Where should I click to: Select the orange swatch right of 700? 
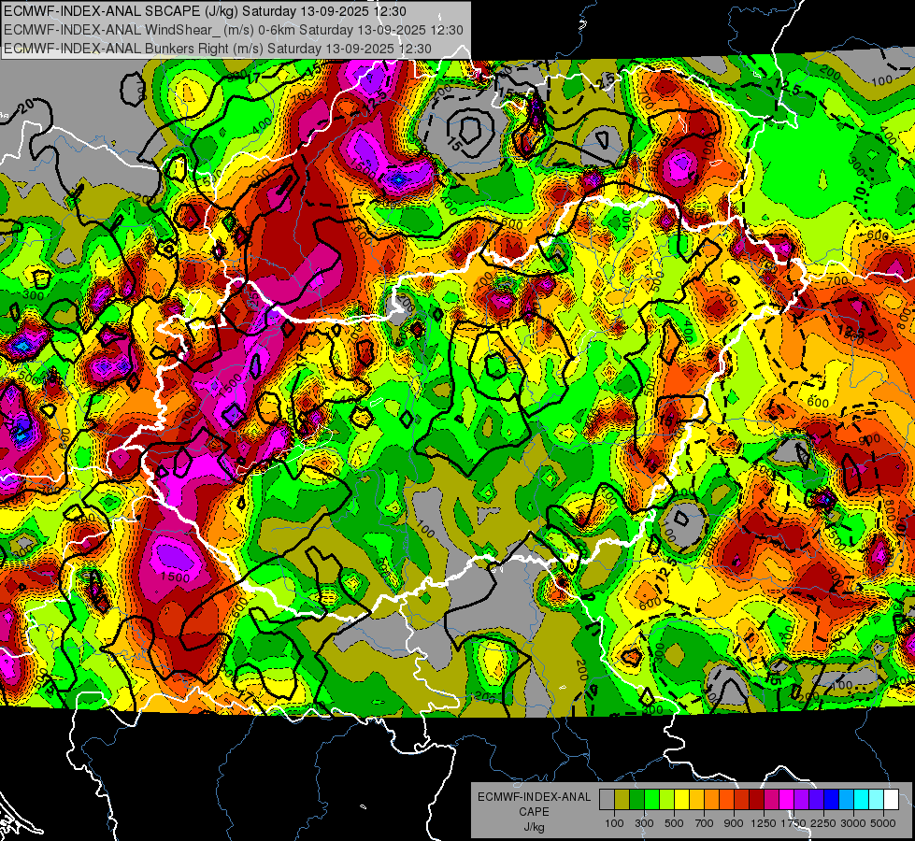(712, 799)
